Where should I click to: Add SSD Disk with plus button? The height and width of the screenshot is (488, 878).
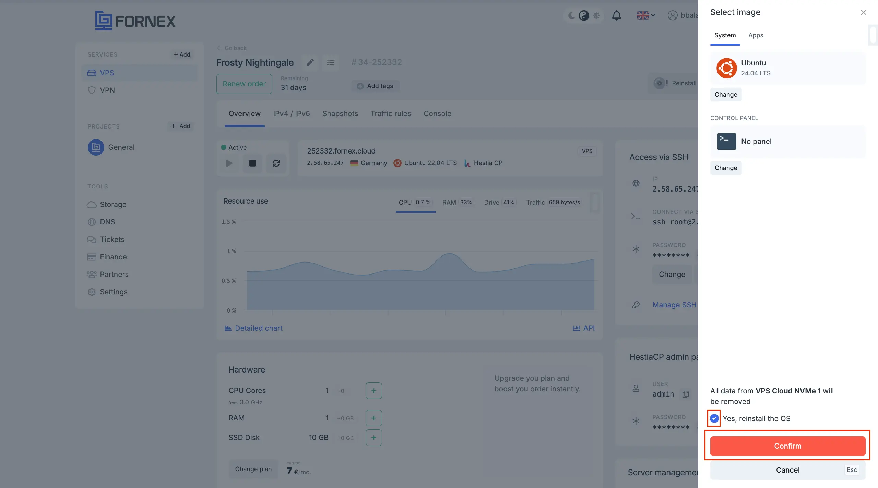pyautogui.click(x=374, y=438)
